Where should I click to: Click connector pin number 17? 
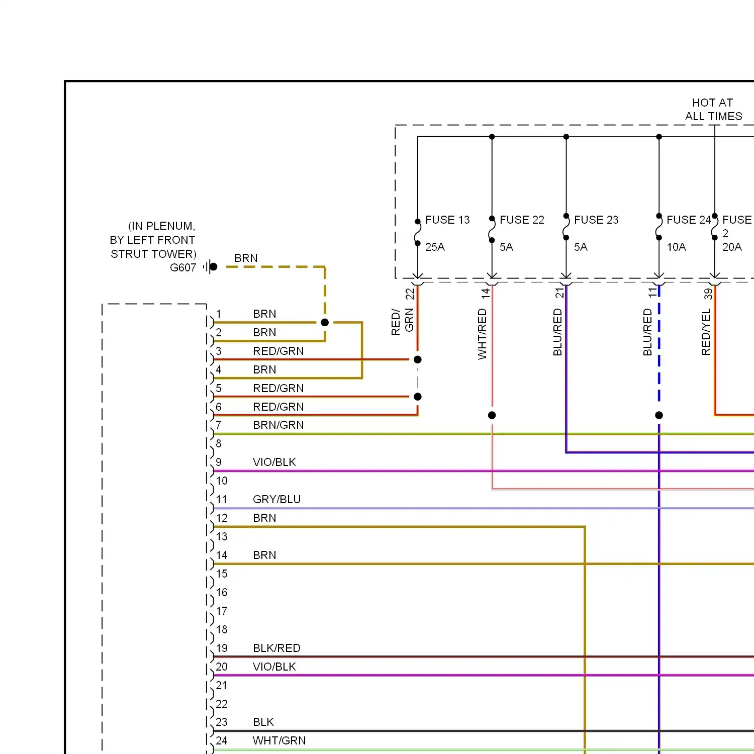[x=222, y=611]
